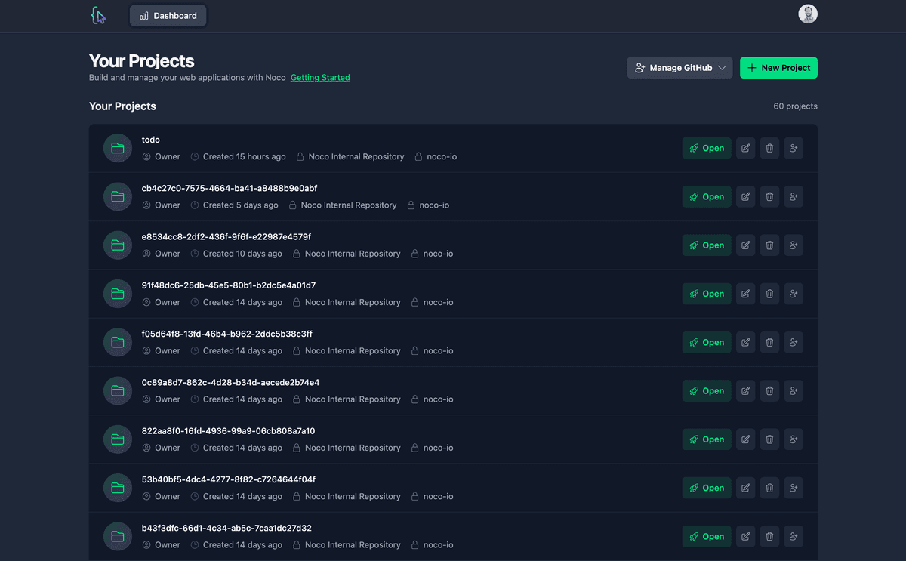
Task: Add a user to project 91f48dc6-25db-45e5-80b1-b2dc5e4a01d7
Action: tap(794, 294)
